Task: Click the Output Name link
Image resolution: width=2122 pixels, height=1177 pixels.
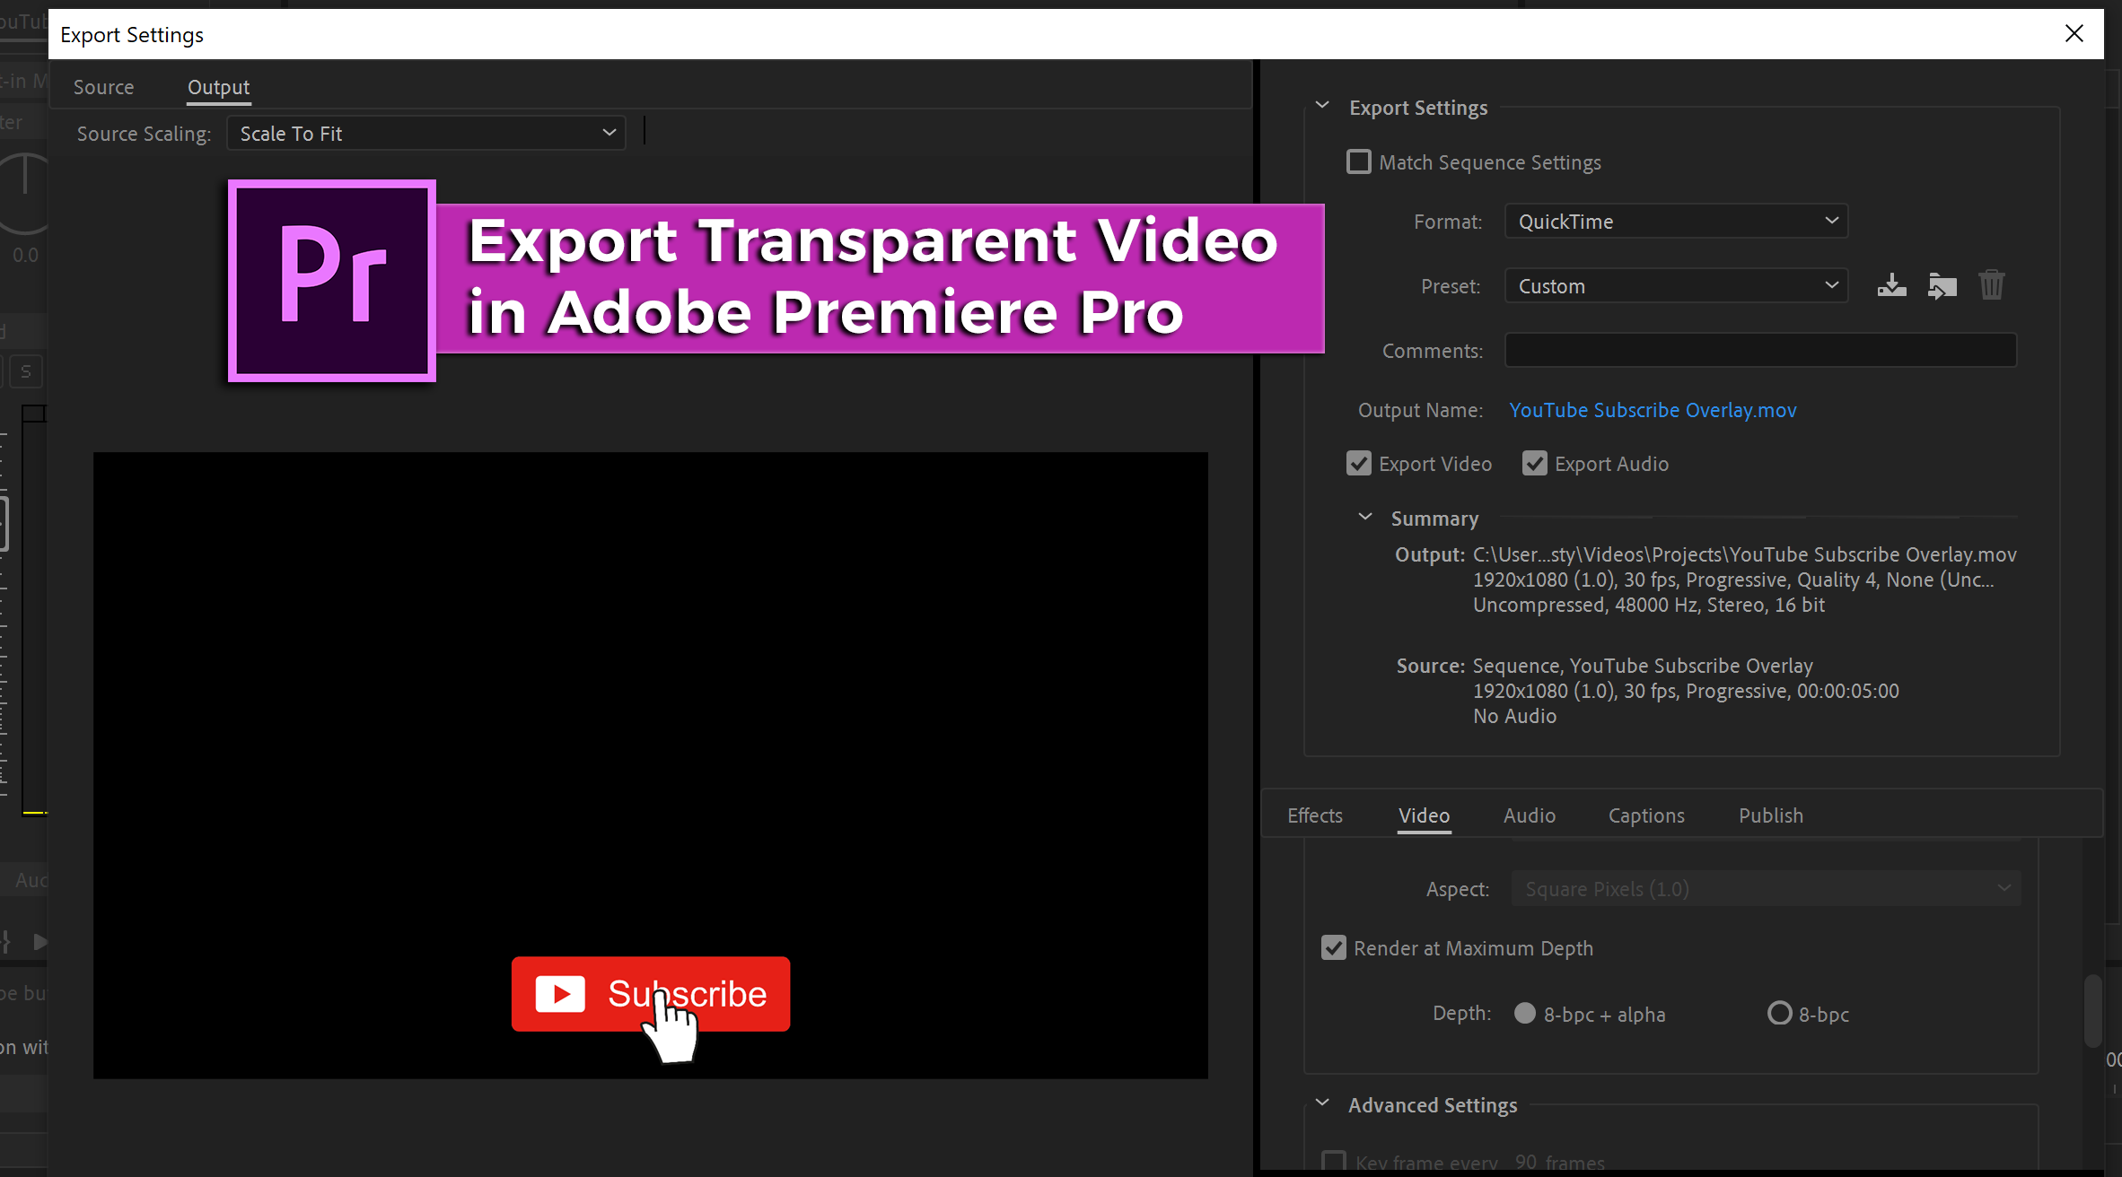Action: 1652,410
